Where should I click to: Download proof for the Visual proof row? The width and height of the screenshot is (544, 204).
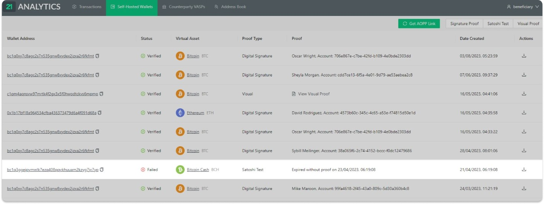click(524, 94)
